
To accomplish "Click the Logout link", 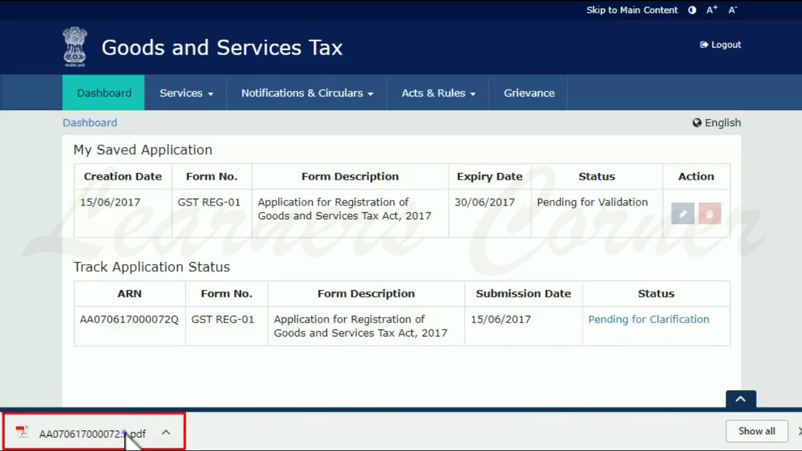I will [721, 44].
